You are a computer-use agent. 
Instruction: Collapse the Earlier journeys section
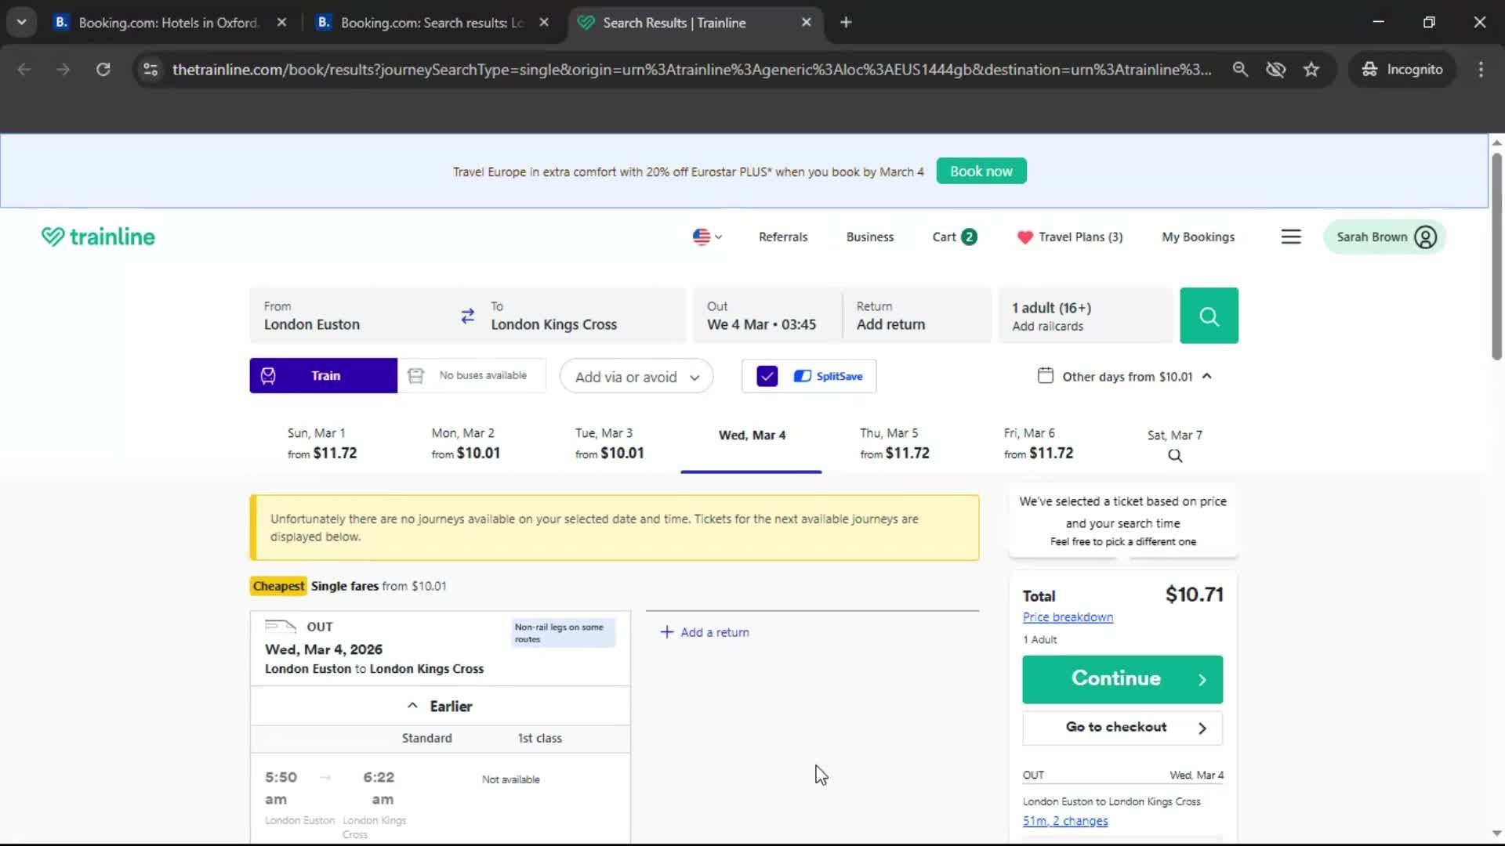coord(441,706)
